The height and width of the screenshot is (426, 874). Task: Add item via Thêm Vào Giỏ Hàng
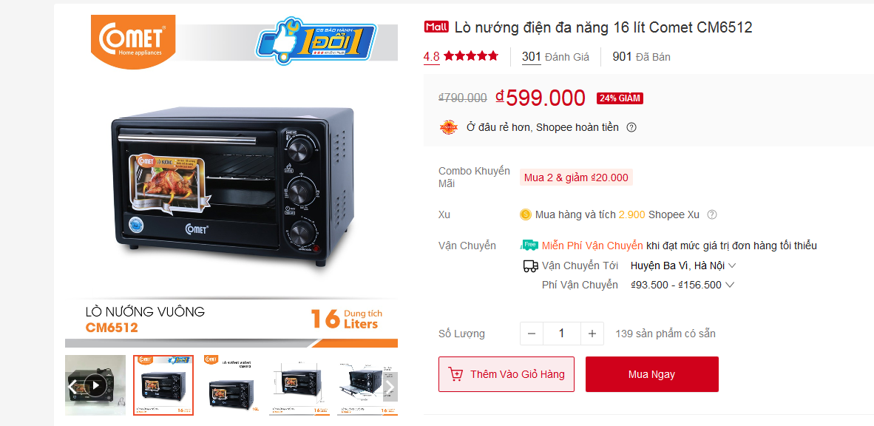point(506,374)
